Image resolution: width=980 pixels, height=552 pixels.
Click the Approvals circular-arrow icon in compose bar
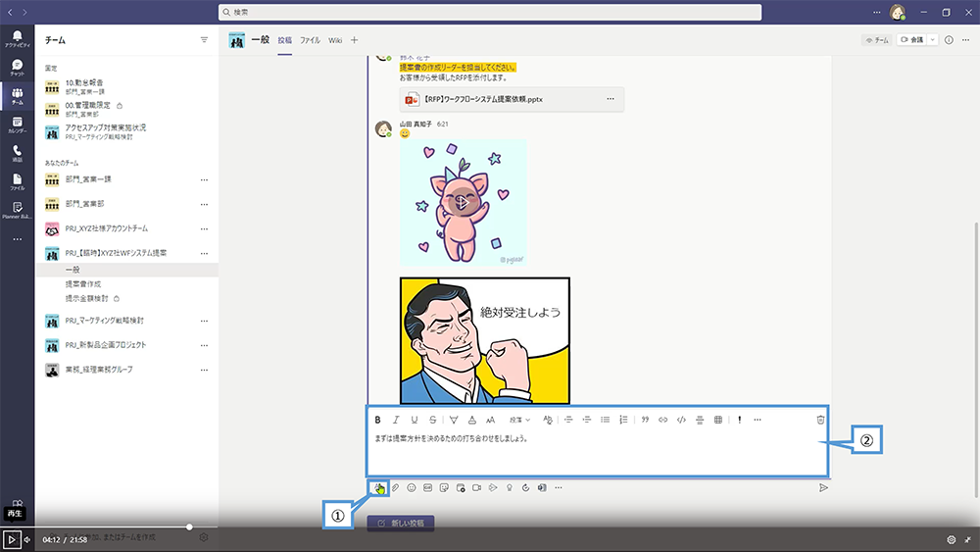[525, 487]
